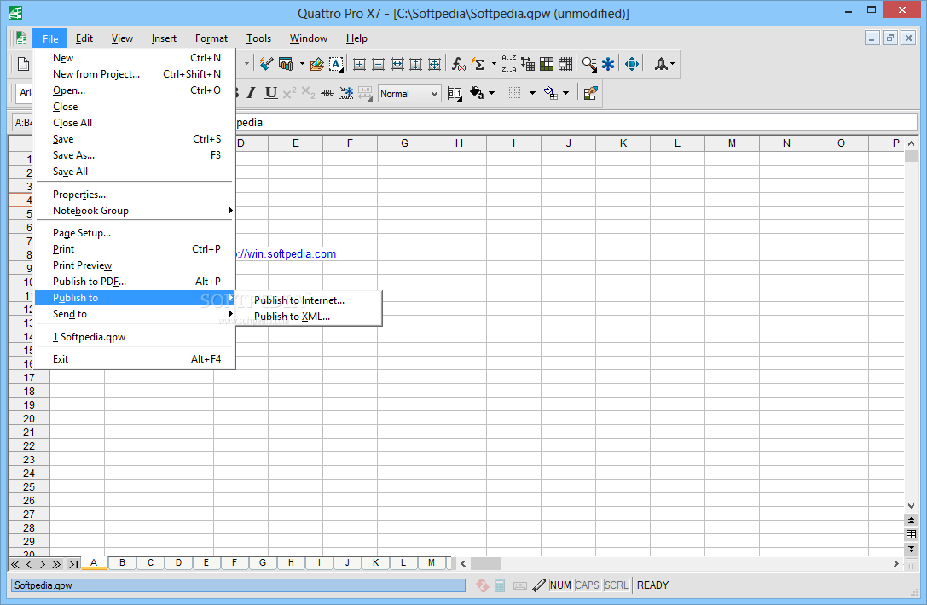The image size is (927, 605).
Task: Click the Strikethrough ABC icon
Action: [x=327, y=93]
